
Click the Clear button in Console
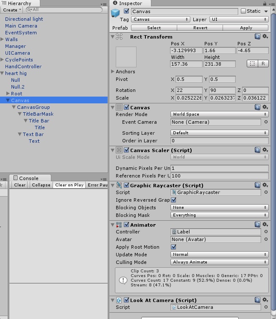pyautogui.click(x=20, y=185)
